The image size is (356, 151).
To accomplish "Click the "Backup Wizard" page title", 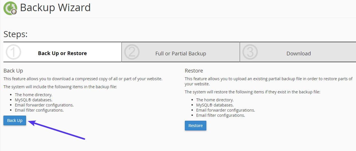I will [55, 8].
